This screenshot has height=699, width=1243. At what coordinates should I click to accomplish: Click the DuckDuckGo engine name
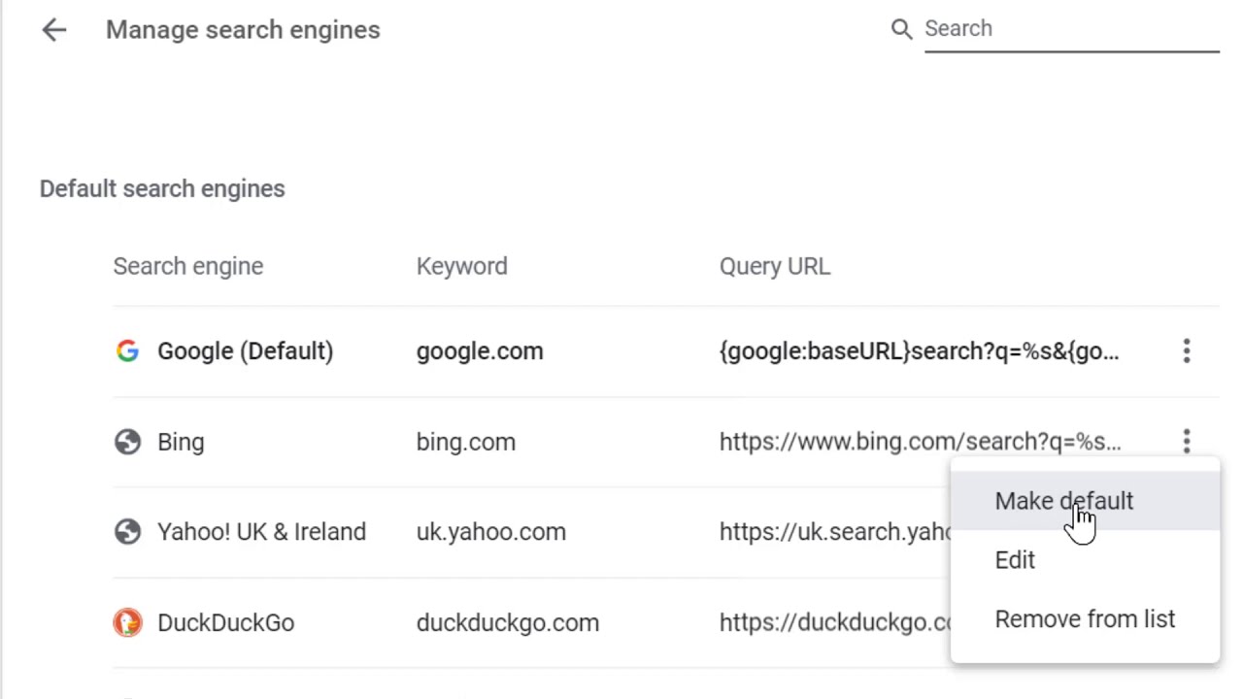click(x=225, y=622)
